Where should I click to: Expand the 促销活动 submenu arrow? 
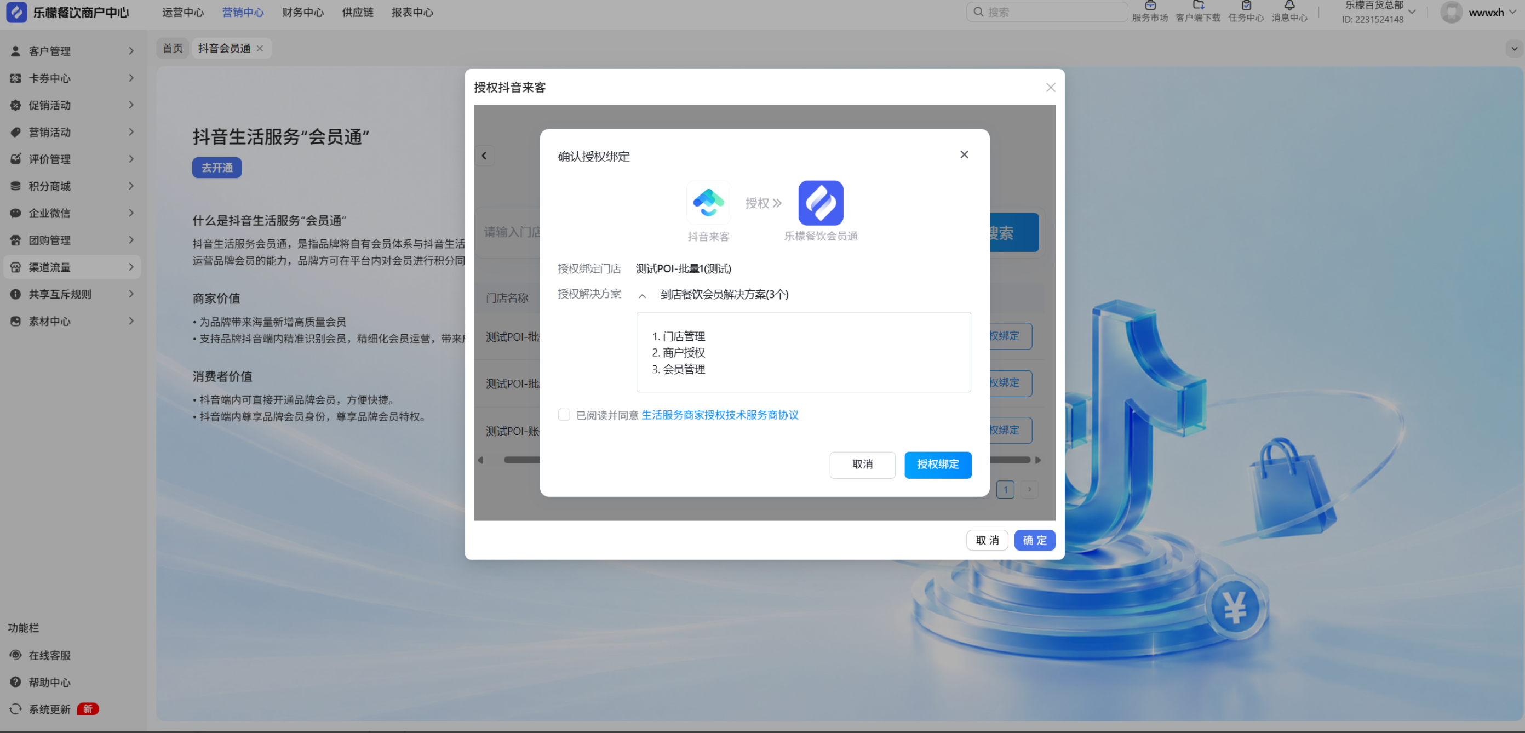coord(131,105)
